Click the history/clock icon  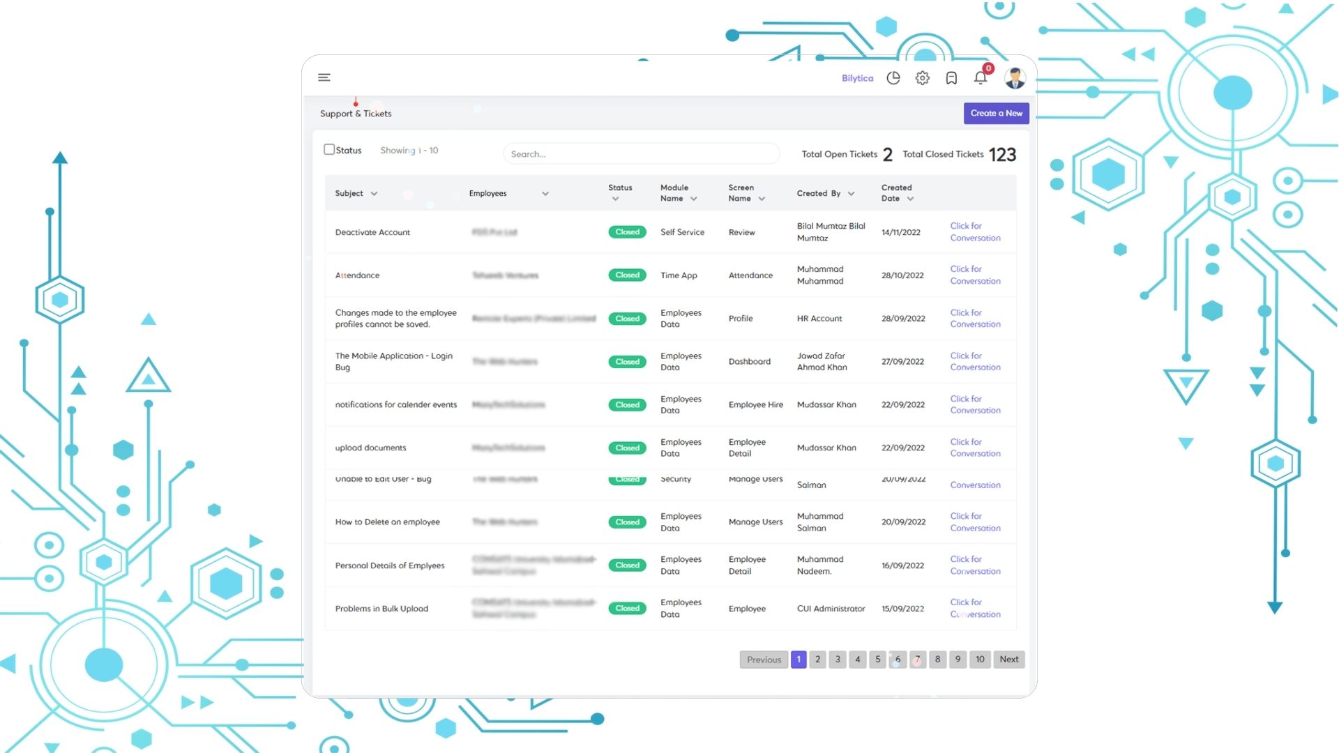[893, 77]
